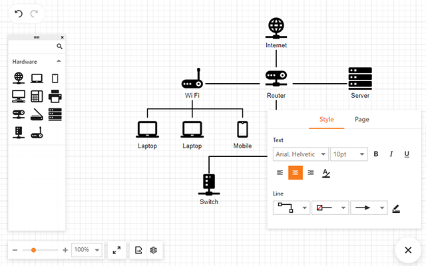Open the line start arrow dropdown

coord(330,207)
